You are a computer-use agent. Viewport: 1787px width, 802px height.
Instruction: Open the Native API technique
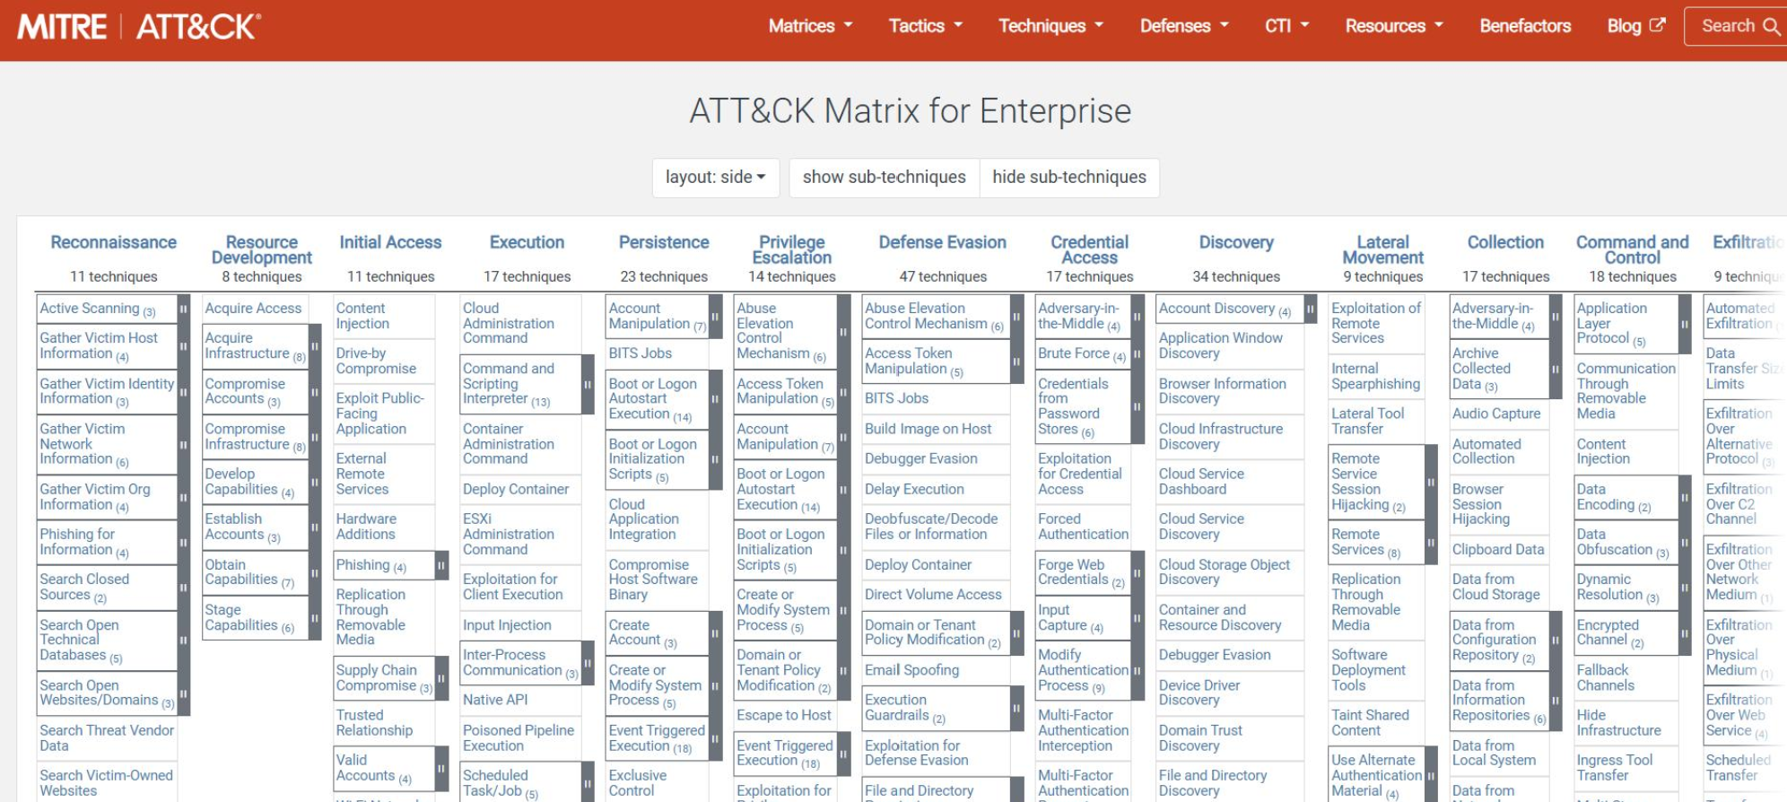click(495, 701)
